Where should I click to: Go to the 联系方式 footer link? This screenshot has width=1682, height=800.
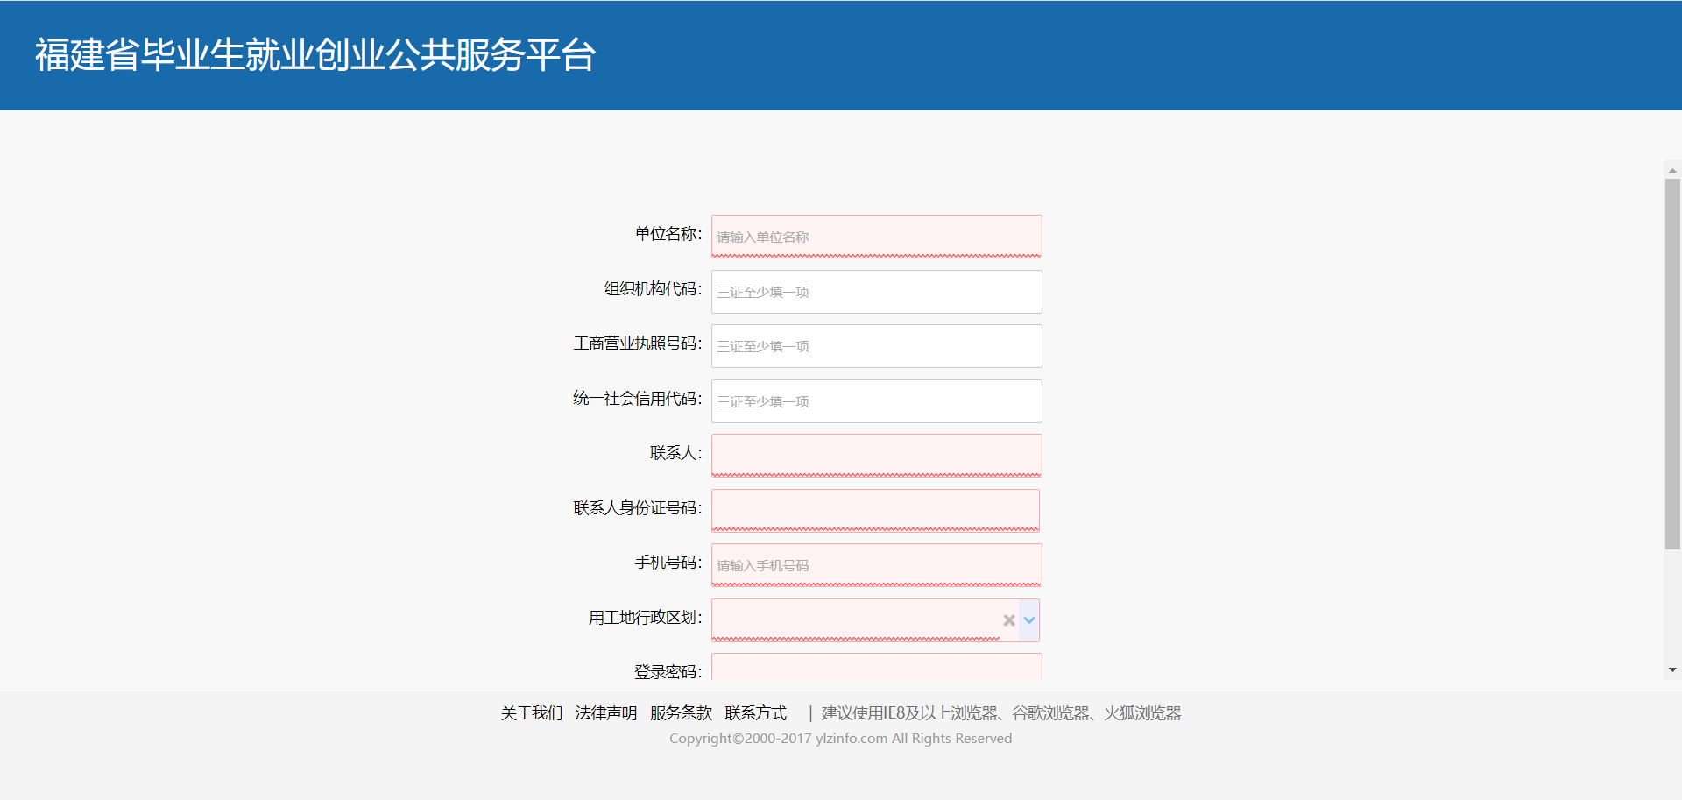click(756, 713)
